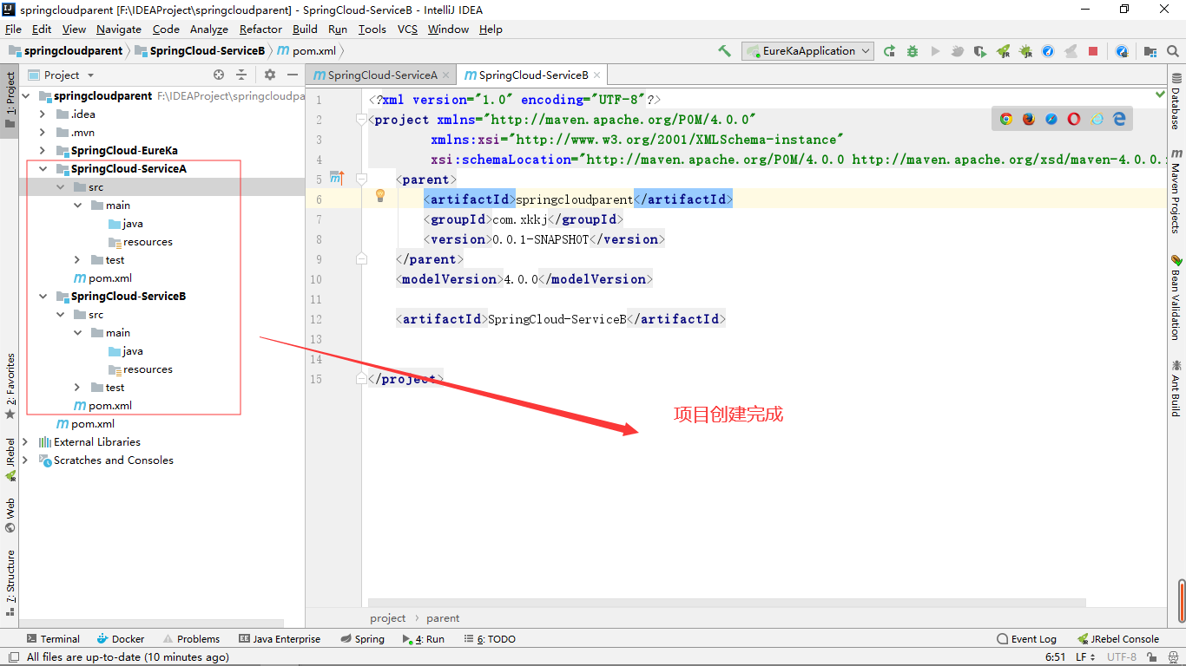Expand External Libraries node arrow

25,442
